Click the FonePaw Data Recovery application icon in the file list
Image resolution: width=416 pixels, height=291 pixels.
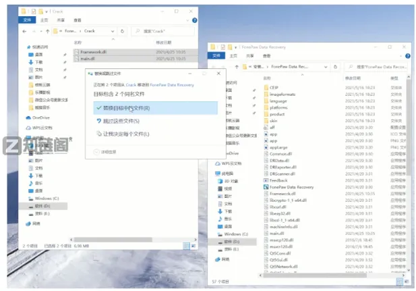[266, 187]
